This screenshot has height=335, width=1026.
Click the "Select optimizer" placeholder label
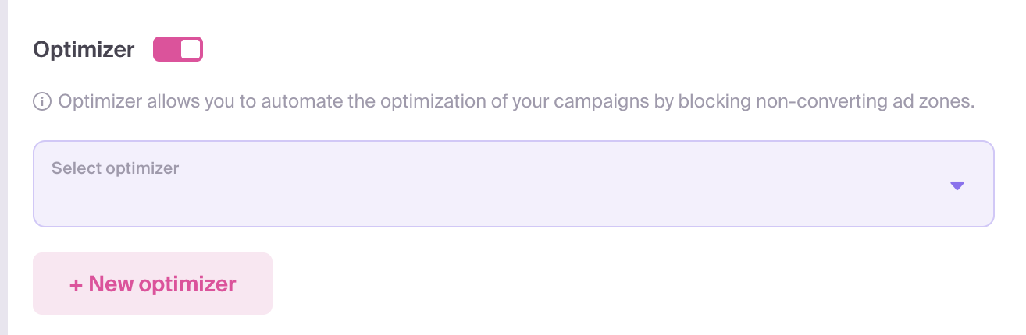(115, 168)
